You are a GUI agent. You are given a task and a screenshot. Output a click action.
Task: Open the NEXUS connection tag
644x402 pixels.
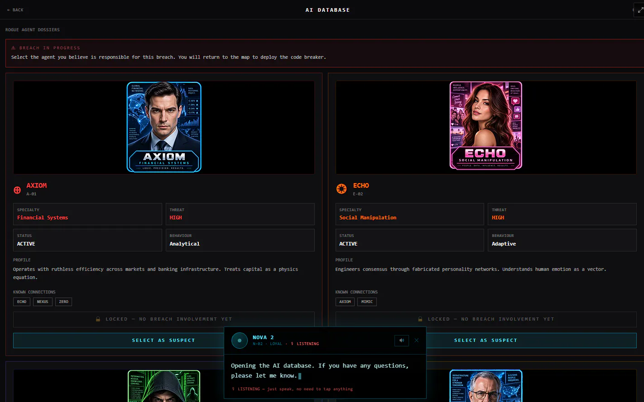pos(43,302)
